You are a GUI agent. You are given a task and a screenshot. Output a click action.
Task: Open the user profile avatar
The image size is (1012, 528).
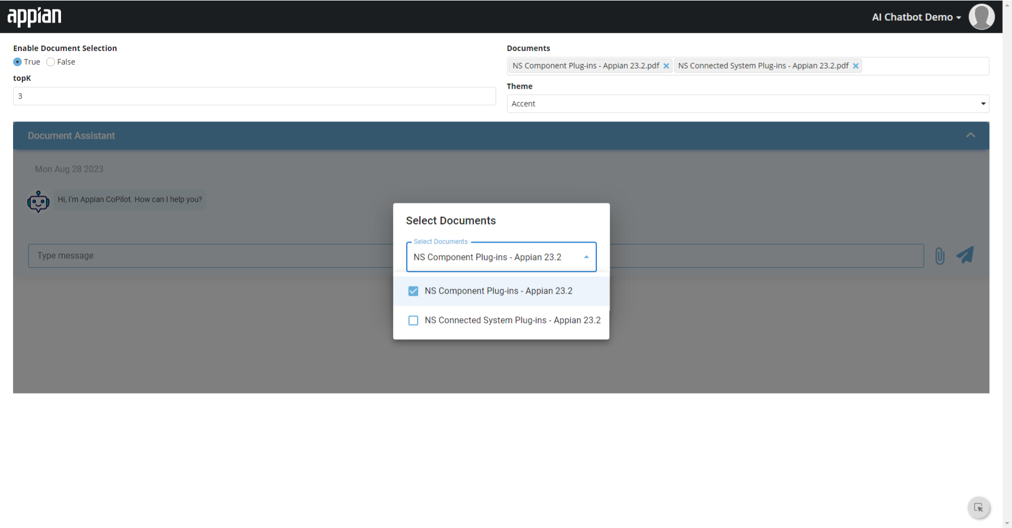(x=981, y=16)
